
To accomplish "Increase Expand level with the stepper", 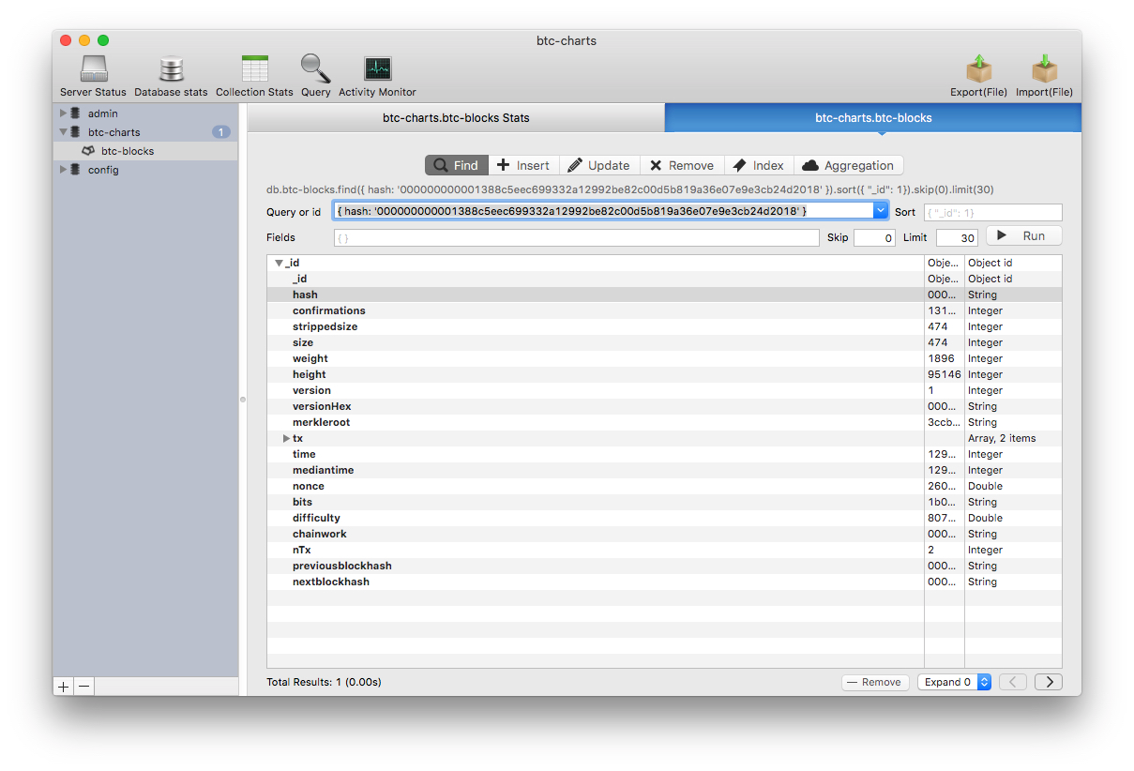I will pos(984,678).
